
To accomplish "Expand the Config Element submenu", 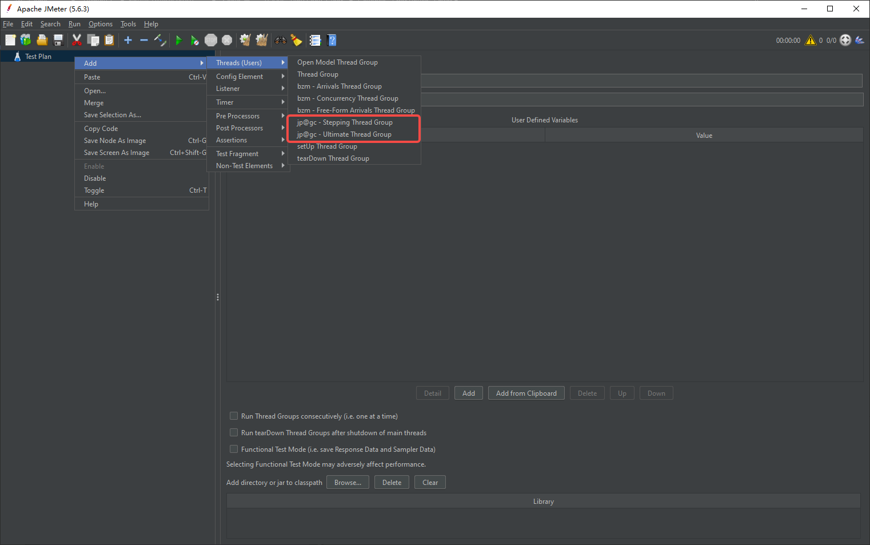I will click(248, 77).
